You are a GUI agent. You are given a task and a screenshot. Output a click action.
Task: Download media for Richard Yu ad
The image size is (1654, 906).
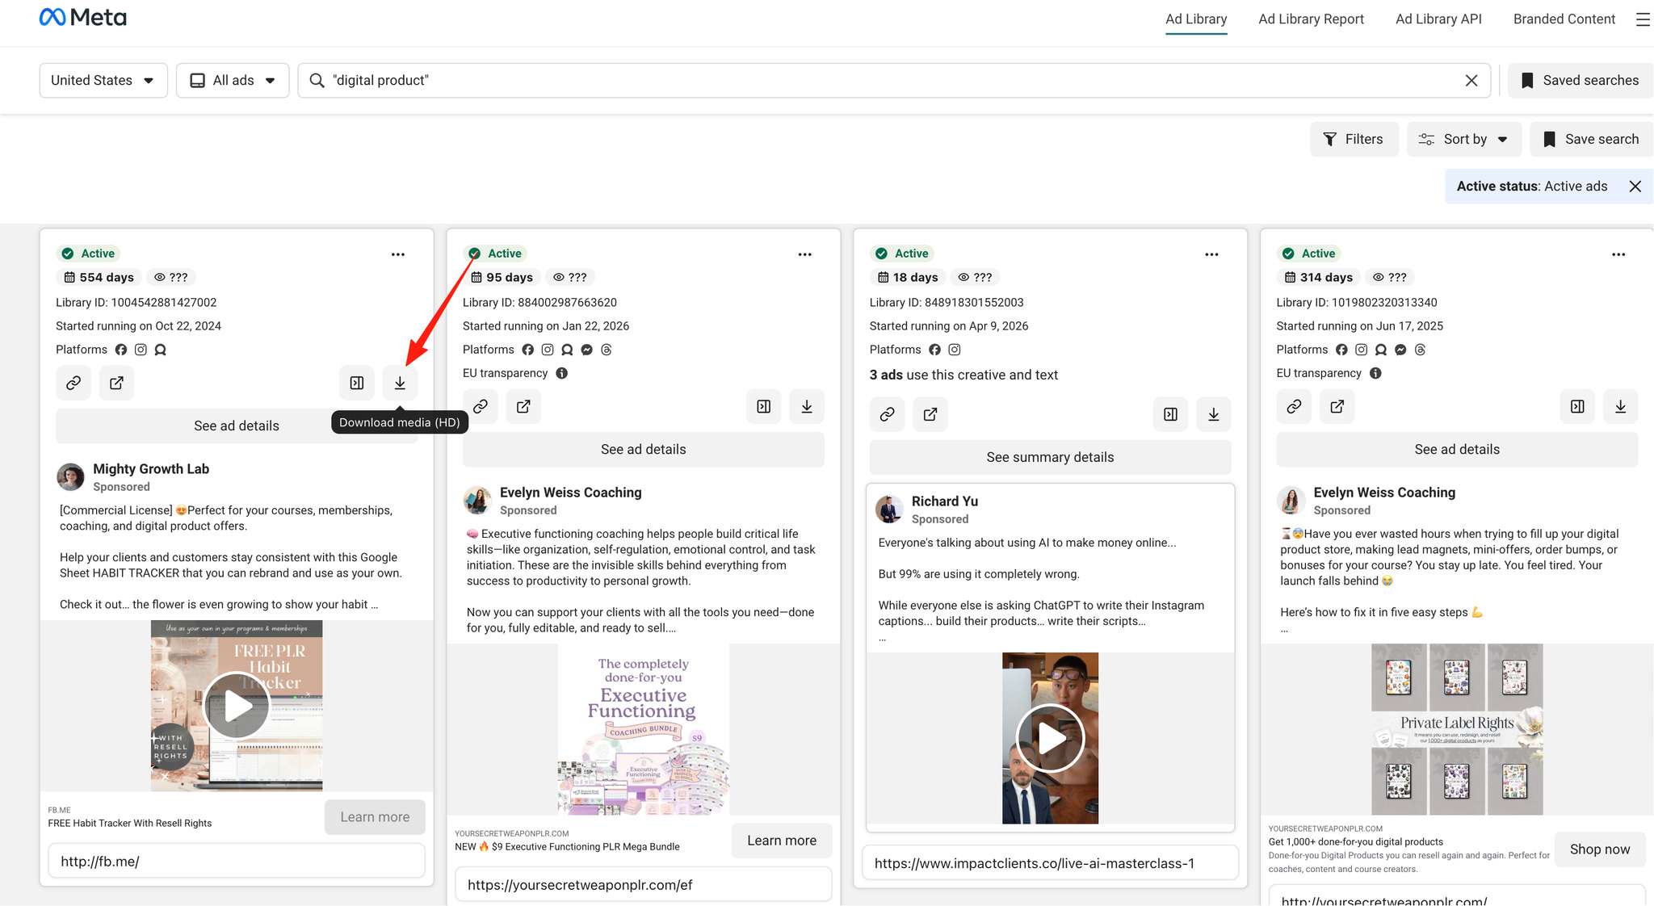pos(1213,414)
